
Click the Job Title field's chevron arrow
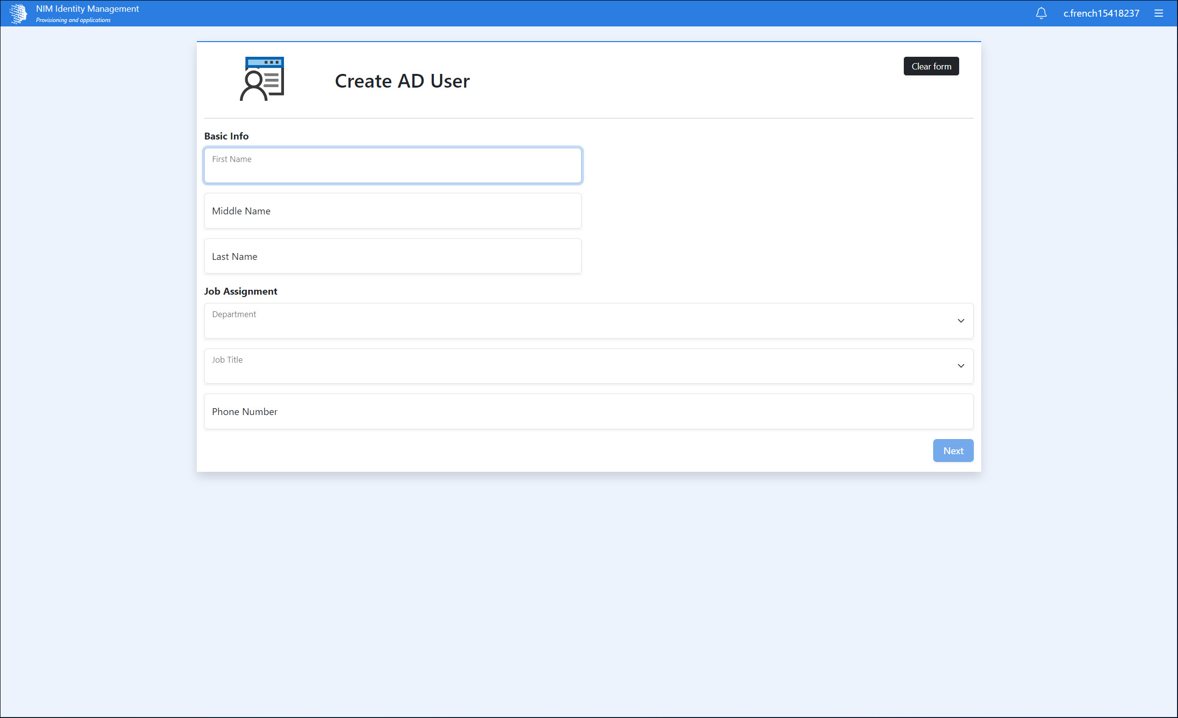coord(961,366)
